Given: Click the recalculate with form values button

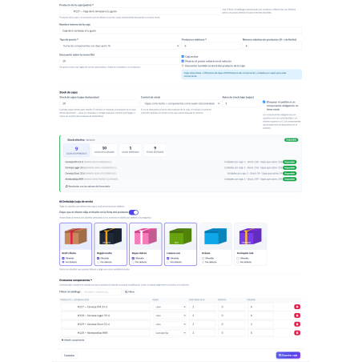Looking at the screenshot, I should 88,187.
